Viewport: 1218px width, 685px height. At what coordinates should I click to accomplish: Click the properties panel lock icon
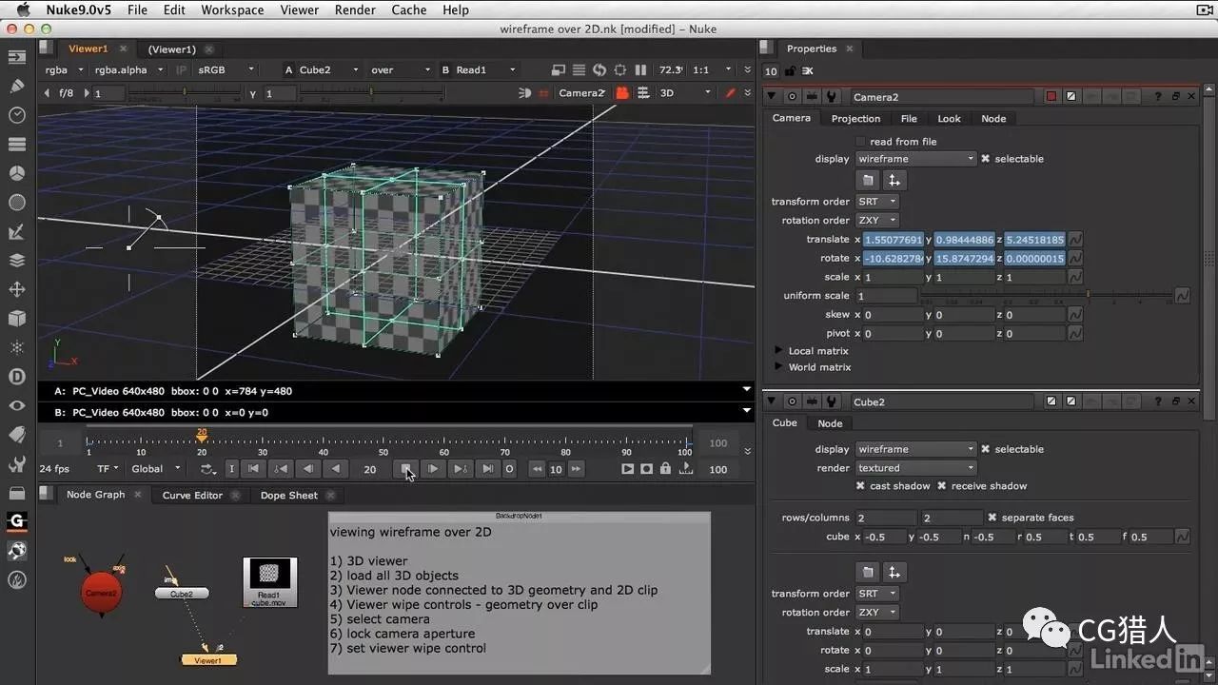[791, 71]
